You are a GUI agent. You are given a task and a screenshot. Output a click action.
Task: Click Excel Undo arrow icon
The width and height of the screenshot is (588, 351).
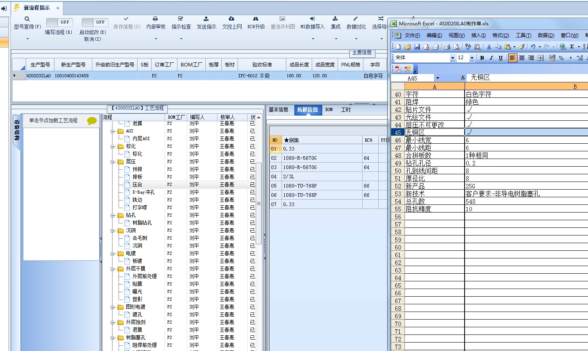pos(533,47)
